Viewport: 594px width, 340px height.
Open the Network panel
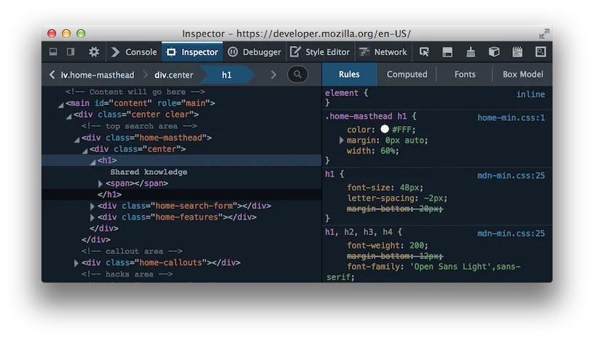coord(383,52)
